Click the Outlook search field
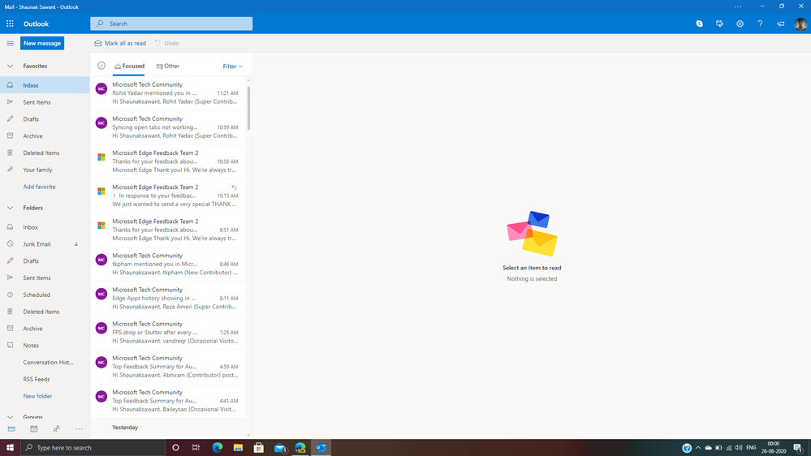This screenshot has height=456, width=811. point(171,24)
